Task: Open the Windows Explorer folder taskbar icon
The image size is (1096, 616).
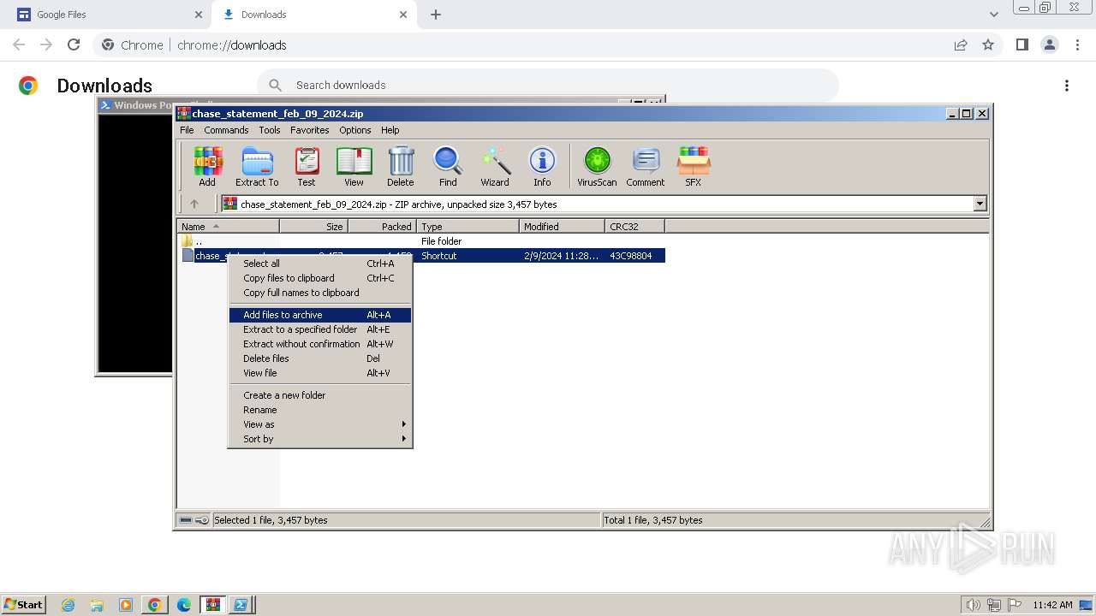Action: (97, 605)
